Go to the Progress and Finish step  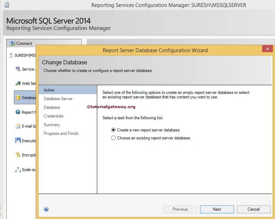tap(61, 133)
